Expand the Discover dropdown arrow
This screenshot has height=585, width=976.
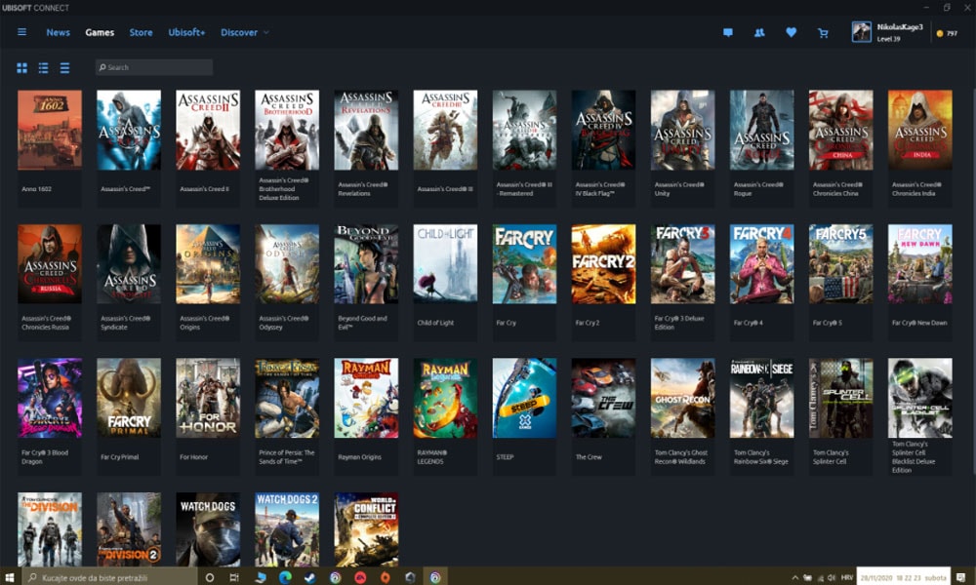[x=266, y=32]
